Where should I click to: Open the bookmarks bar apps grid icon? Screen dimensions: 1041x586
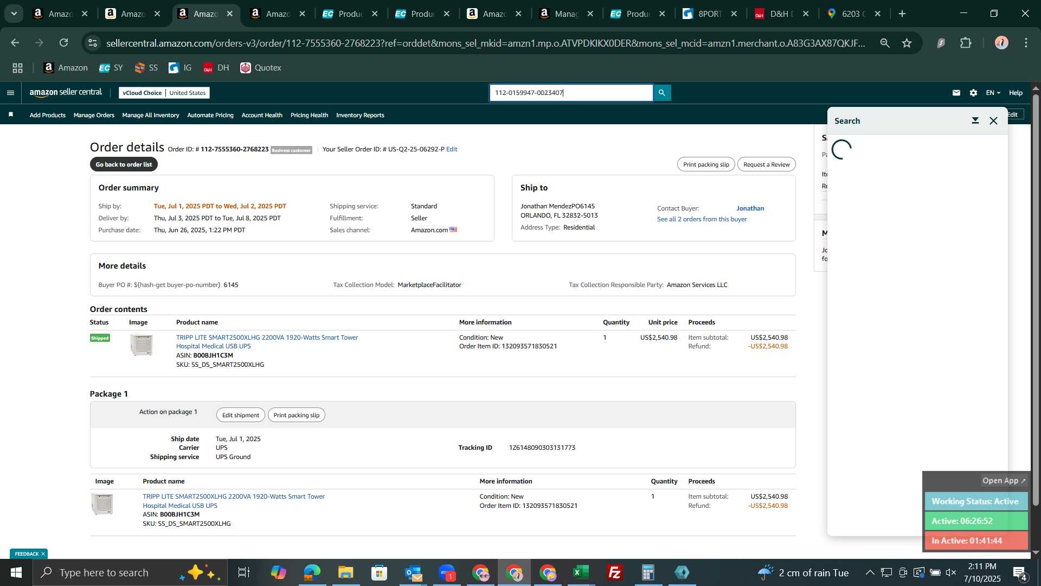tap(17, 68)
